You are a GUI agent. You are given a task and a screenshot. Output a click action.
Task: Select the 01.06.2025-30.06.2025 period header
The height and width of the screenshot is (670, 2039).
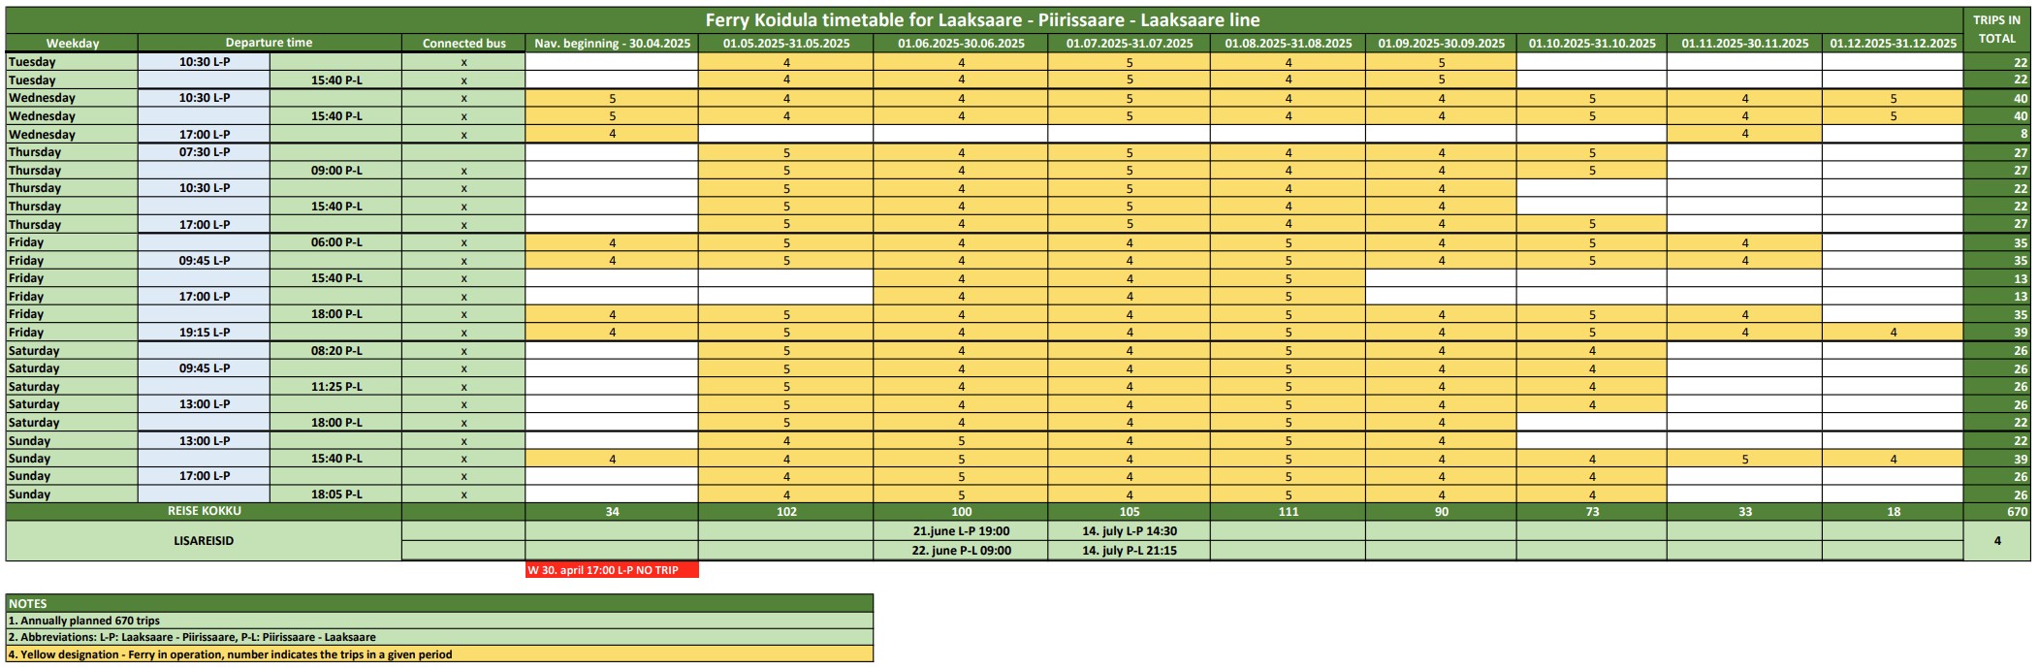(x=961, y=43)
